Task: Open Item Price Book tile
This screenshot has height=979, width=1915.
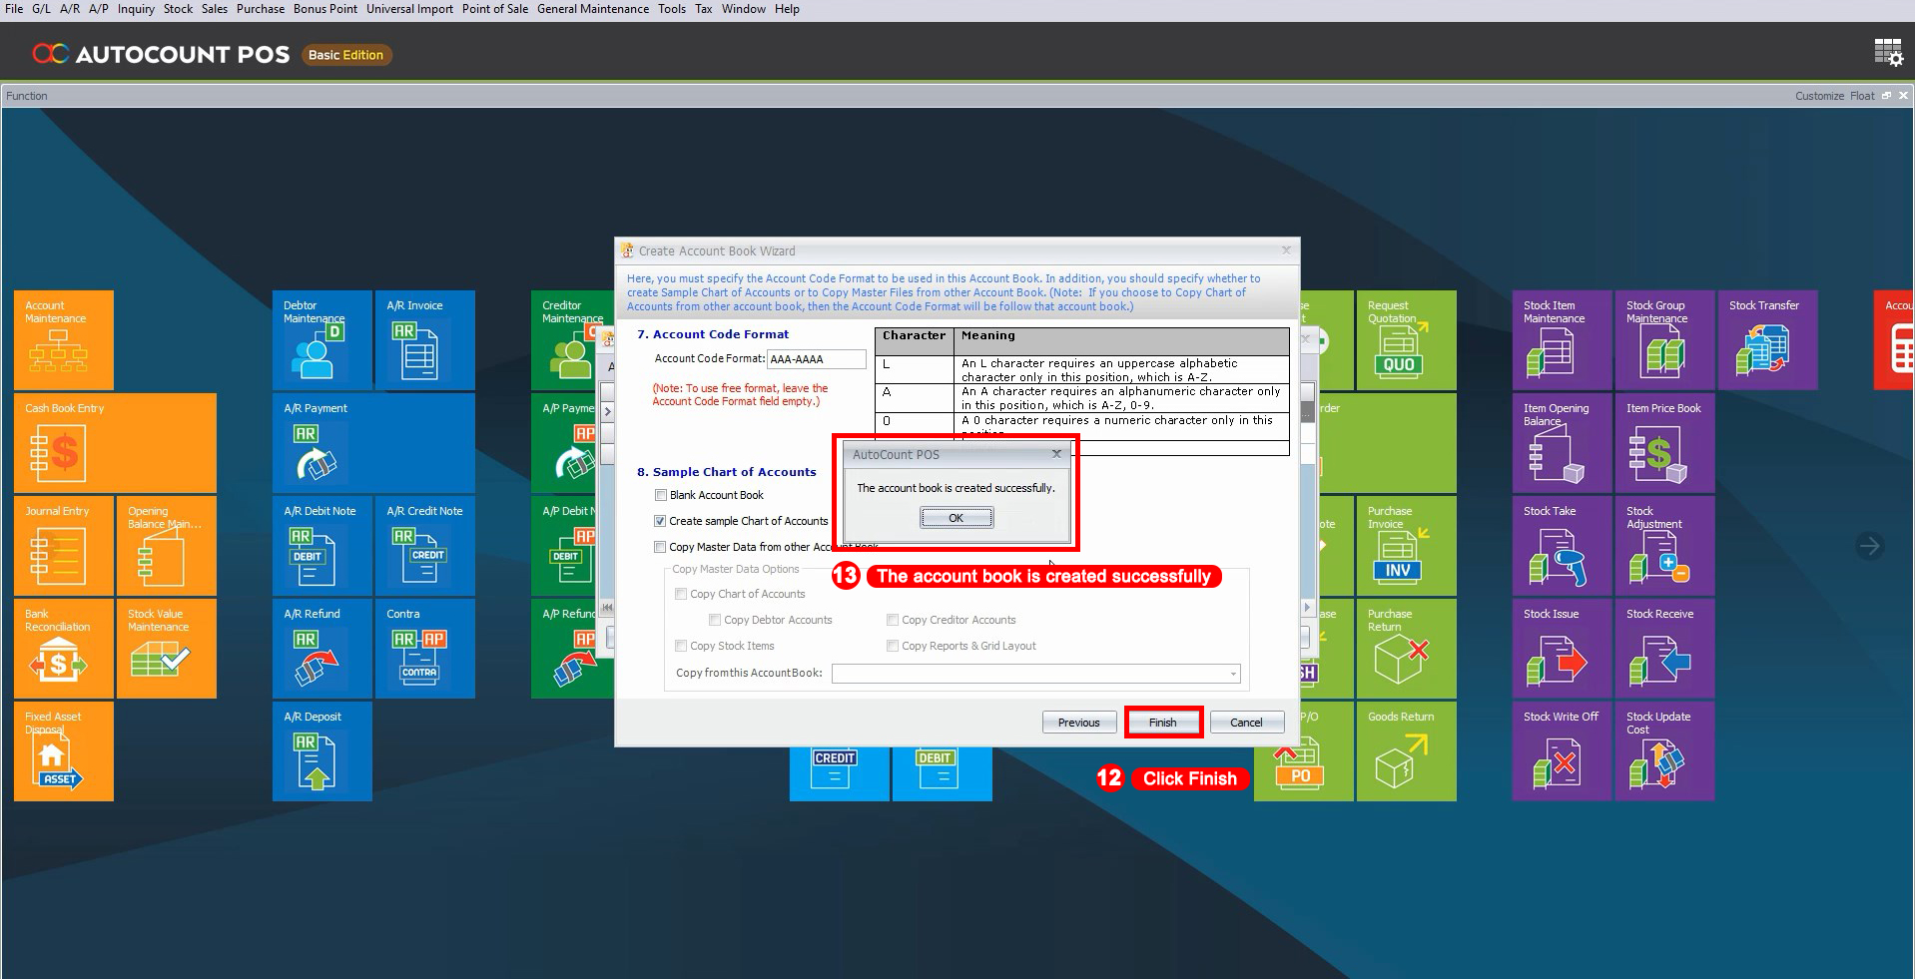Action: (1665, 443)
